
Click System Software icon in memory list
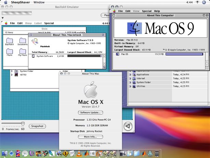[x=33, y=56]
